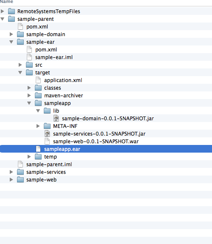Click the sample-ear.iml document icon

29,57
